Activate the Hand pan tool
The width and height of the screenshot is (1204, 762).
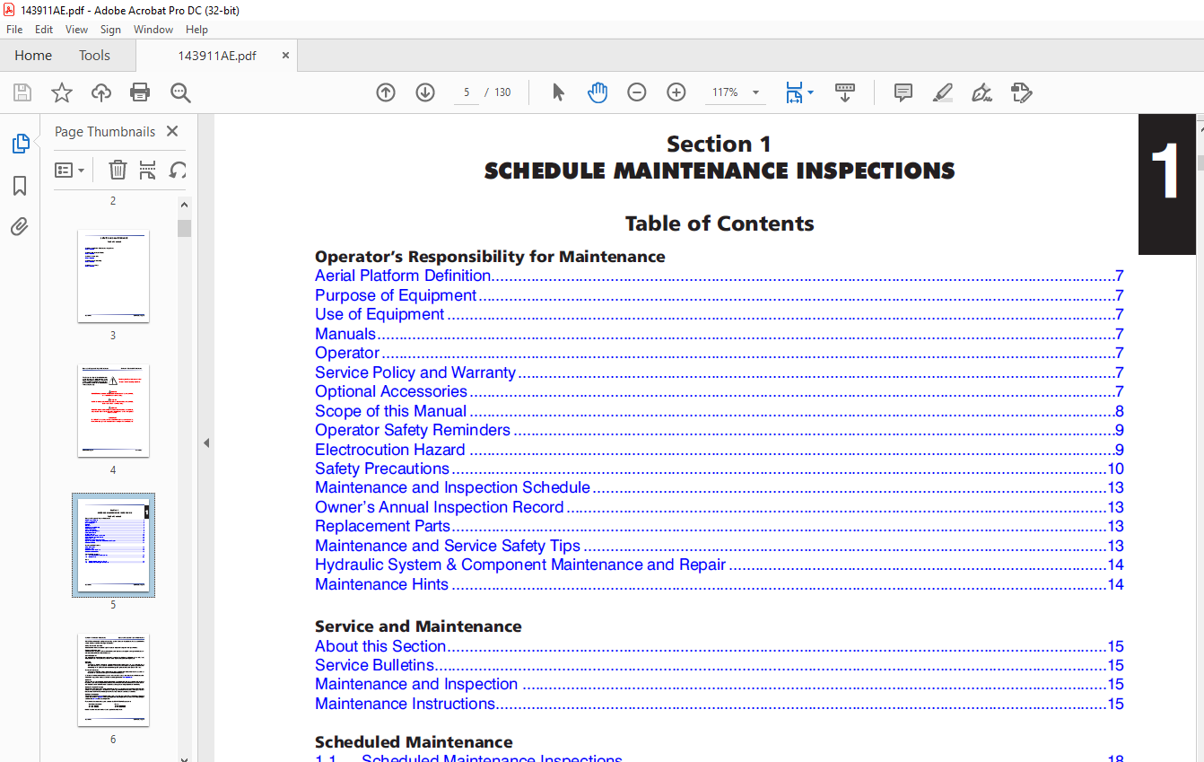[x=598, y=92]
